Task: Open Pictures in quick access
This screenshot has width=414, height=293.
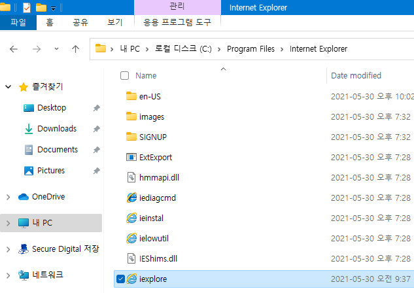Action: point(51,171)
